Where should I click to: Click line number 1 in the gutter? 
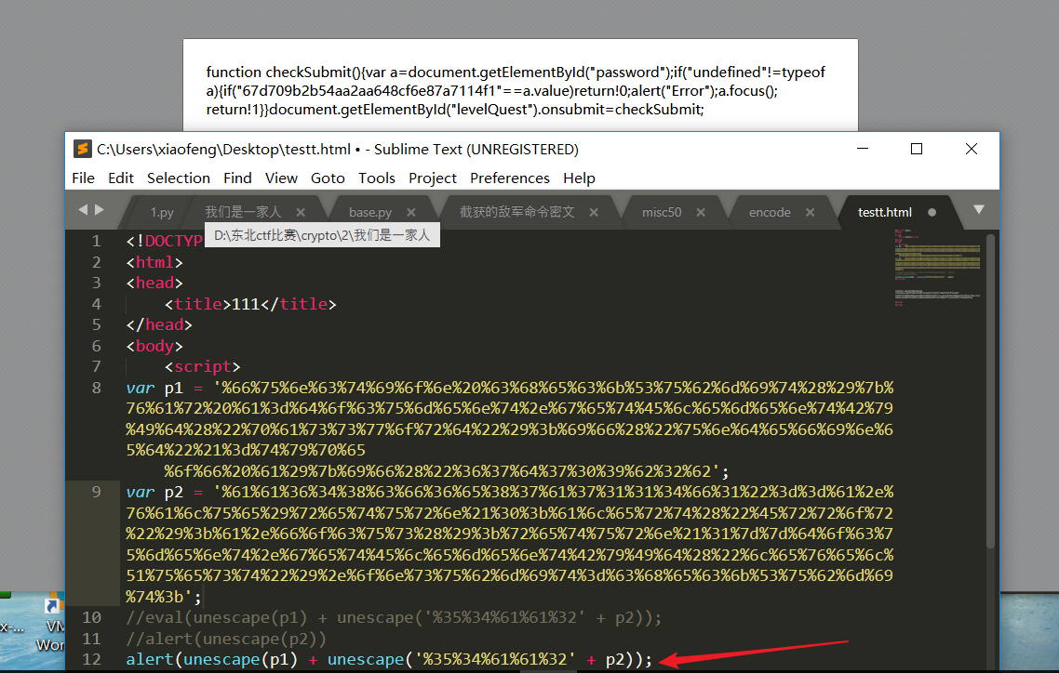(x=97, y=242)
